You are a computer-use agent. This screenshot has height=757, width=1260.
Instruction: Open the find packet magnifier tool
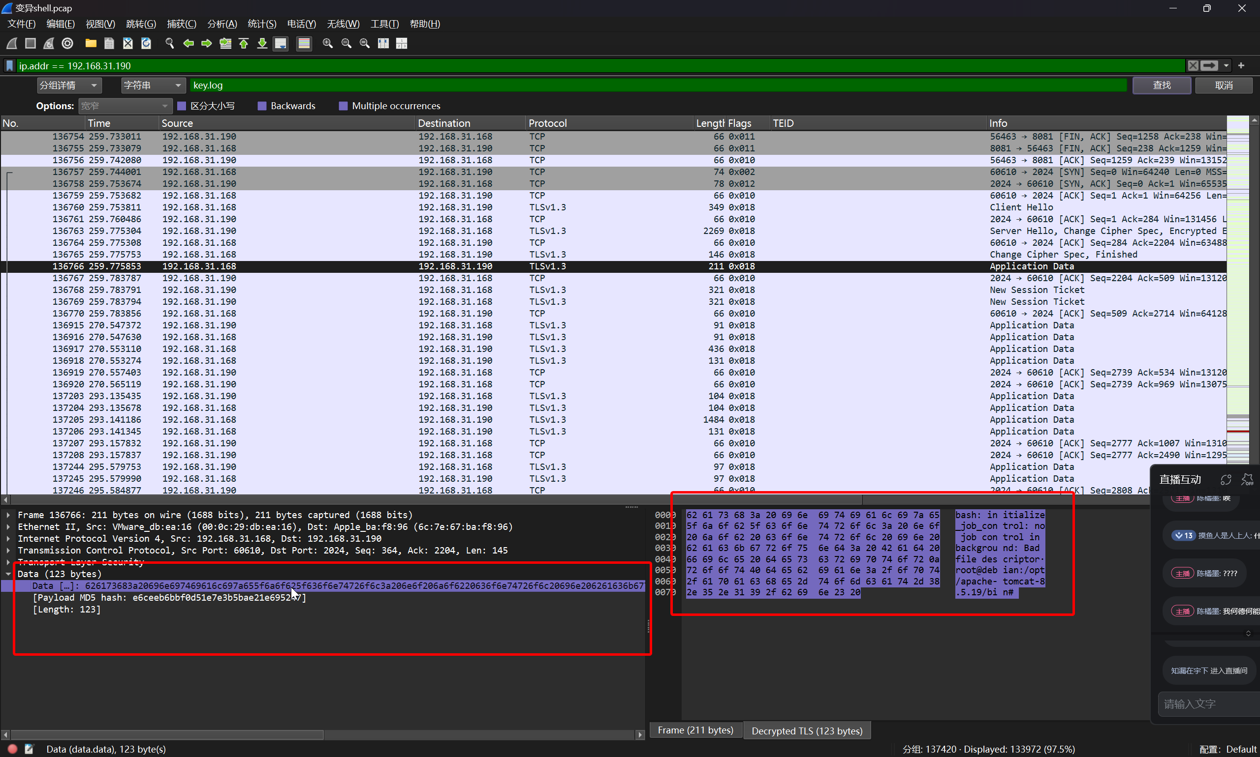170,43
